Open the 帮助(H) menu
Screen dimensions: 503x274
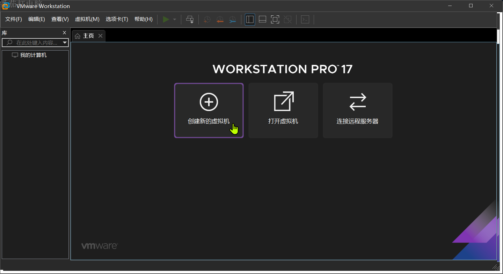pos(144,19)
